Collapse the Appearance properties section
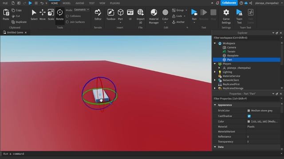Viewport: 284px width, 159px height. point(215,105)
